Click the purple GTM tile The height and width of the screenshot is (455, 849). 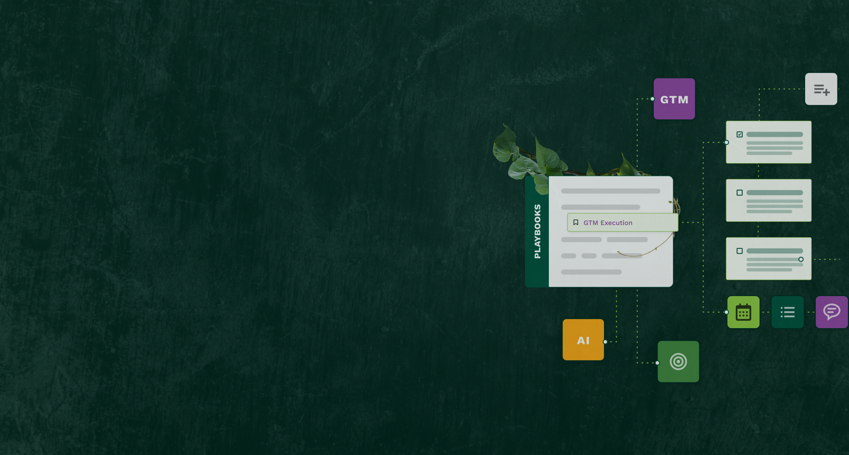pyautogui.click(x=674, y=99)
